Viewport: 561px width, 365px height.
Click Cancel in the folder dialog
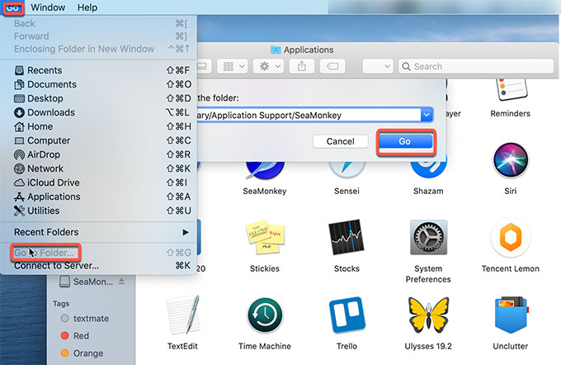[x=340, y=142]
